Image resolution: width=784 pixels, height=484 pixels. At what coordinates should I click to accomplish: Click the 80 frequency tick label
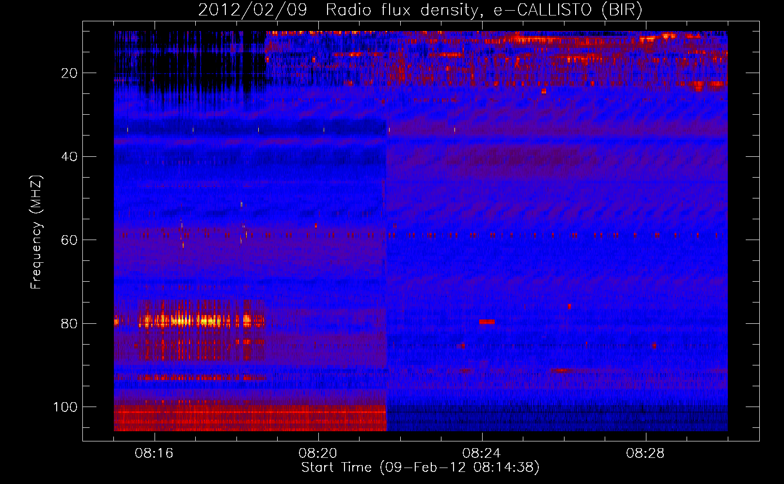pyautogui.click(x=69, y=323)
